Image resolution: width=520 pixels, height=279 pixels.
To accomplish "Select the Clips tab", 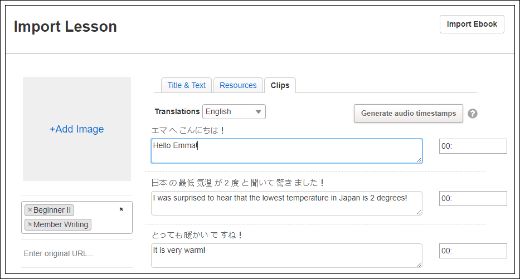I will pyautogui.click(x=280, y=85).
